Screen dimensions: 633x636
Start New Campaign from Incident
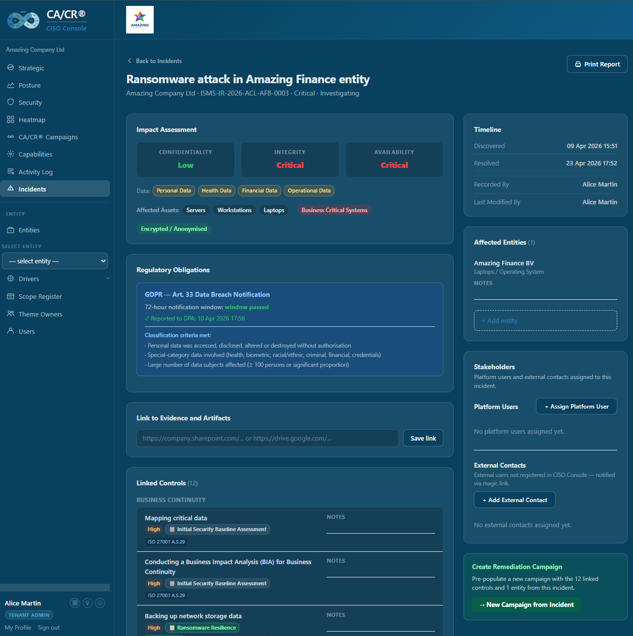pos(526,604)
